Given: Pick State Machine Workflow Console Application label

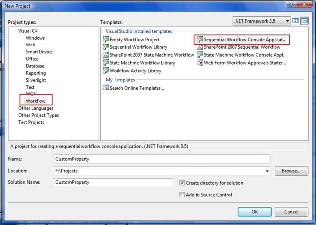Looking at the screenshot, I should tap(245, 55).
